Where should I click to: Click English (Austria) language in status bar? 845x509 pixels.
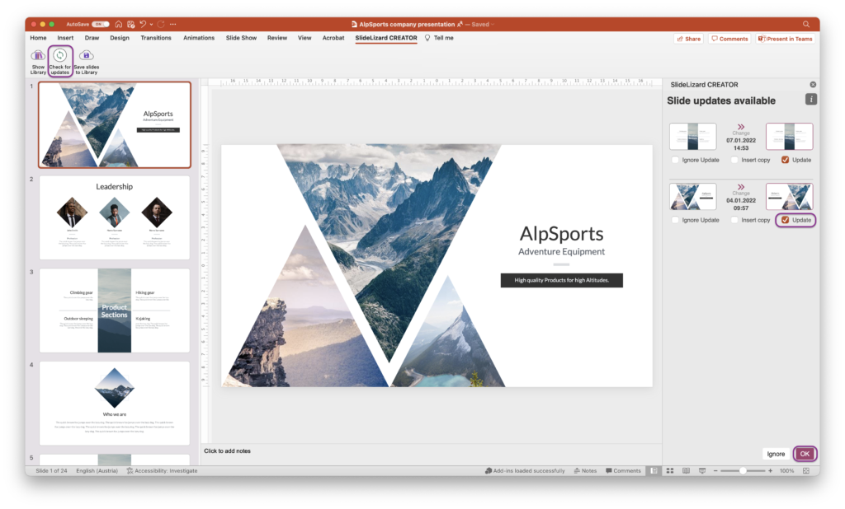pyautogui.click(x=97, y=471)
